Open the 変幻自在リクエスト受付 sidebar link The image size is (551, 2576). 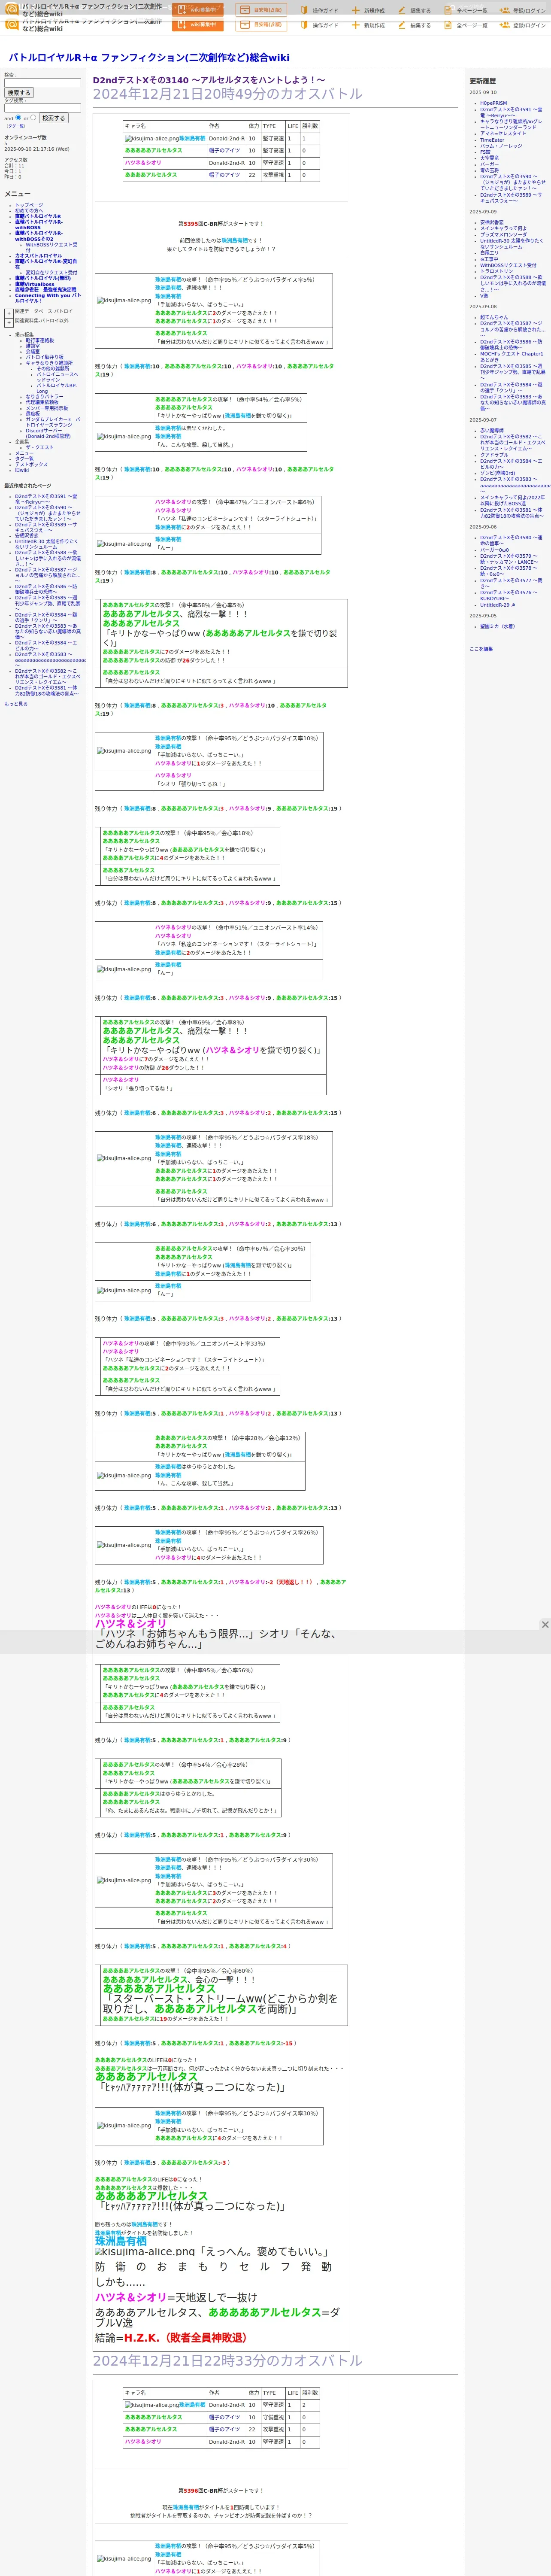point(51,272)
